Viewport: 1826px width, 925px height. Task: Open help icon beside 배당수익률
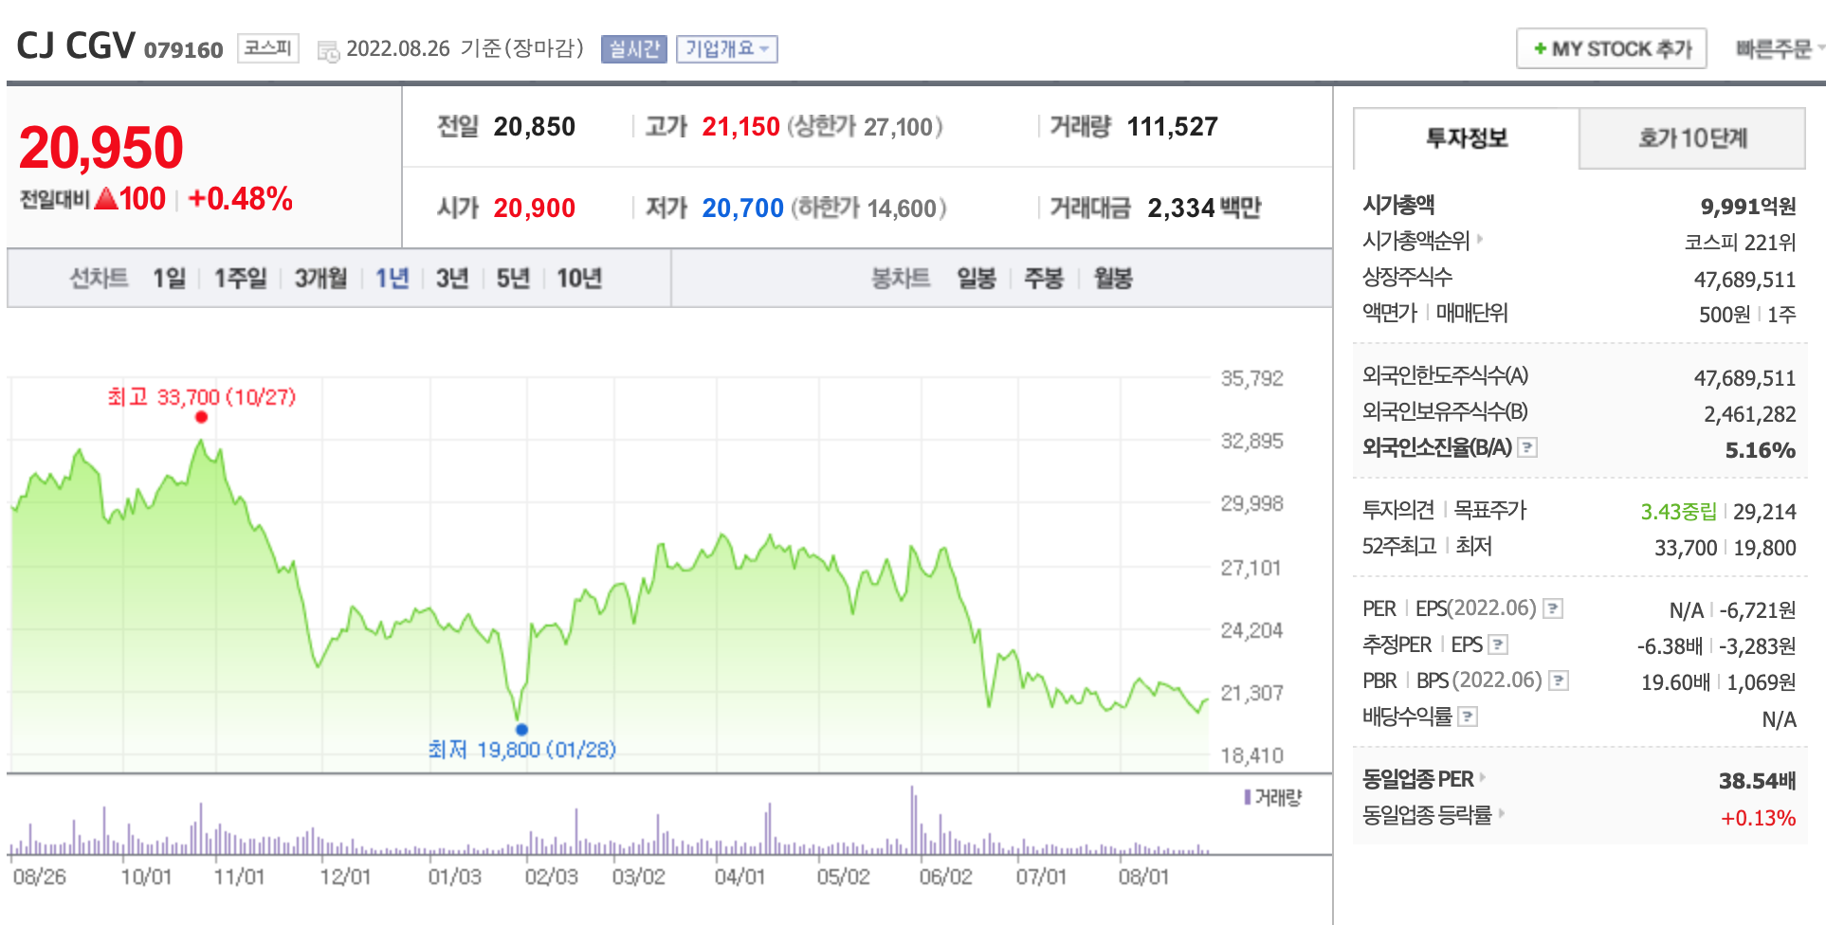1467,716
